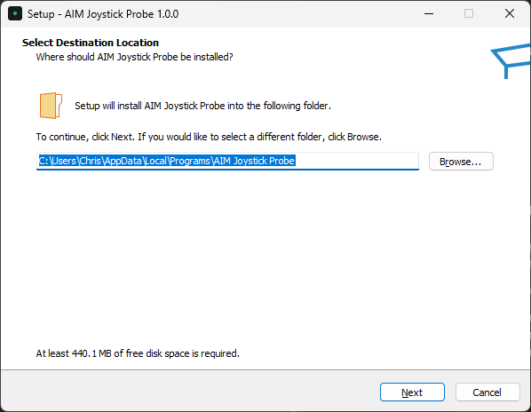Click the 'Setup - AIM Joystick Probe 1.0.0' title
The width and height of the screenshot is (531, 412).
pos(103,14)
